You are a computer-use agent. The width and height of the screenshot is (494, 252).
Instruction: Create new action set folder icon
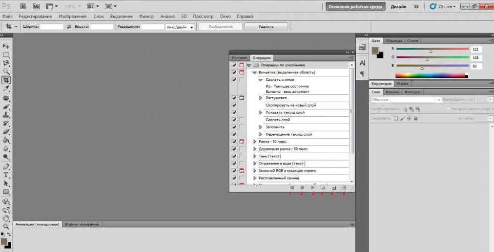[322, 188]
